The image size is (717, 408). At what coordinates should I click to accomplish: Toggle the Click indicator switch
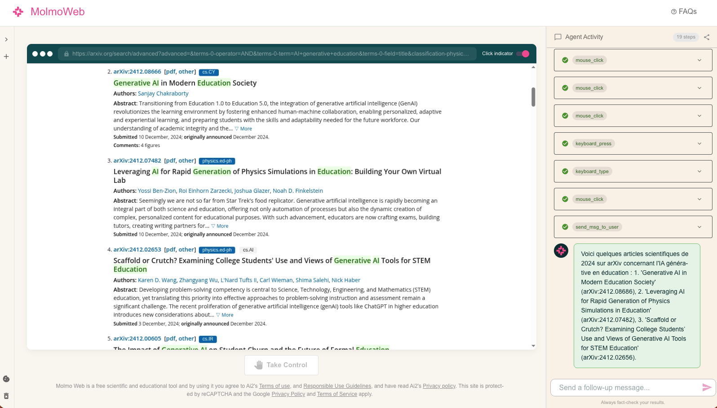[x=522, y=54]
